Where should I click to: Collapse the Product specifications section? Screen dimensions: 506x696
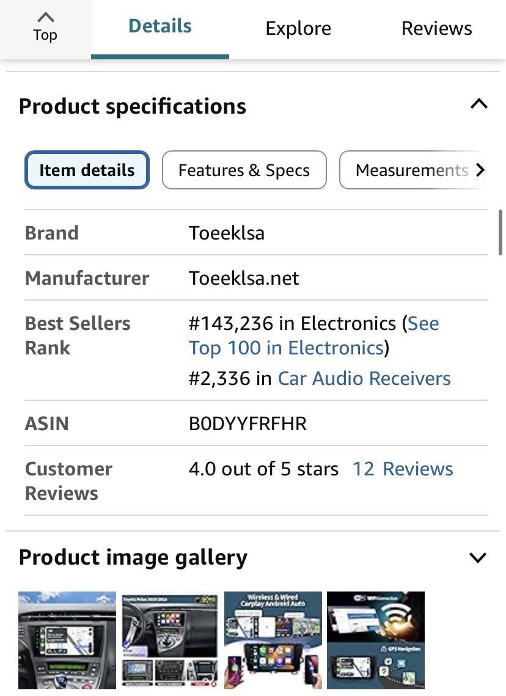pos(479,104)
